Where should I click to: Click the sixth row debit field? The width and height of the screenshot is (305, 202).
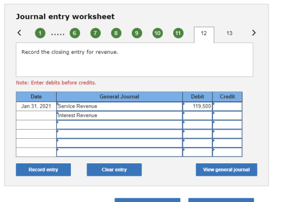click(x=197, y=152)
